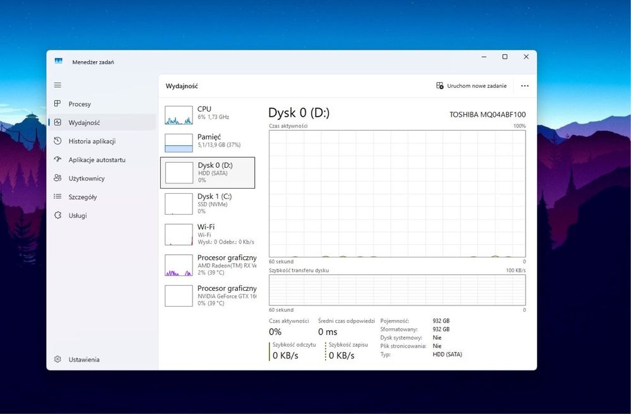Click the 5,1/13,9 GB (37%) memory value
The height and width of the screenshot is (414, 631).
219,145
